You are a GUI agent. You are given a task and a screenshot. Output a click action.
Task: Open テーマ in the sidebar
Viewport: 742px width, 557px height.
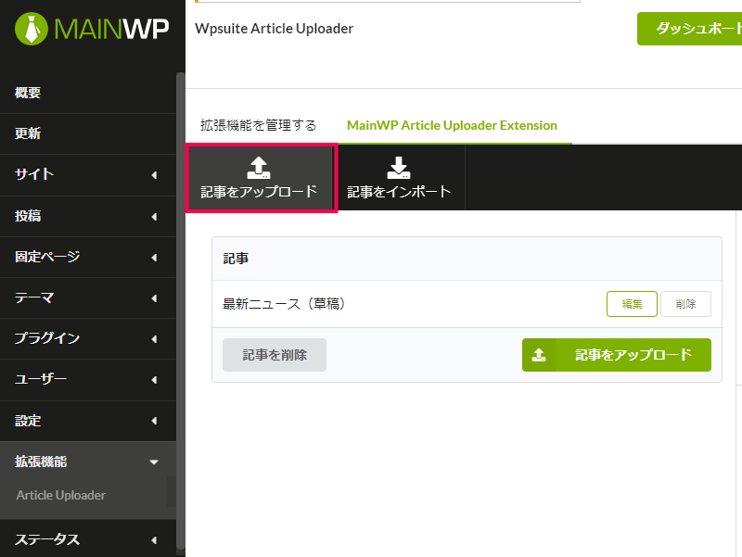(88, 297)
